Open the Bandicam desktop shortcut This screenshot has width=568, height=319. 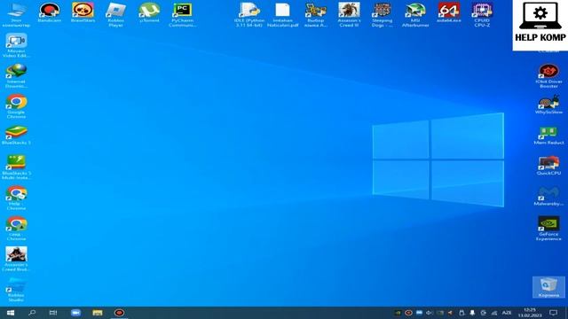coord(50,12)
